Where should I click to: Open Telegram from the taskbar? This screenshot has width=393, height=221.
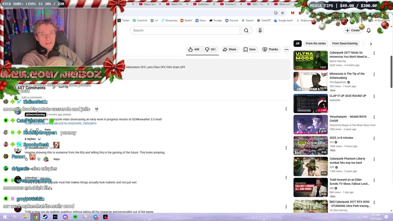point(95,217)
